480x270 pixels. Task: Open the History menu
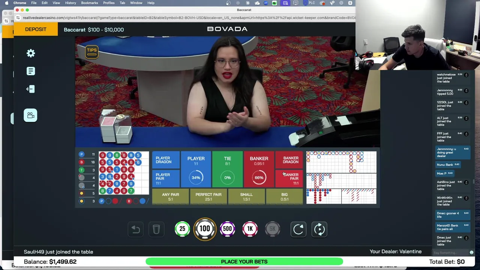pyautogui.click(x=70, y=3)
